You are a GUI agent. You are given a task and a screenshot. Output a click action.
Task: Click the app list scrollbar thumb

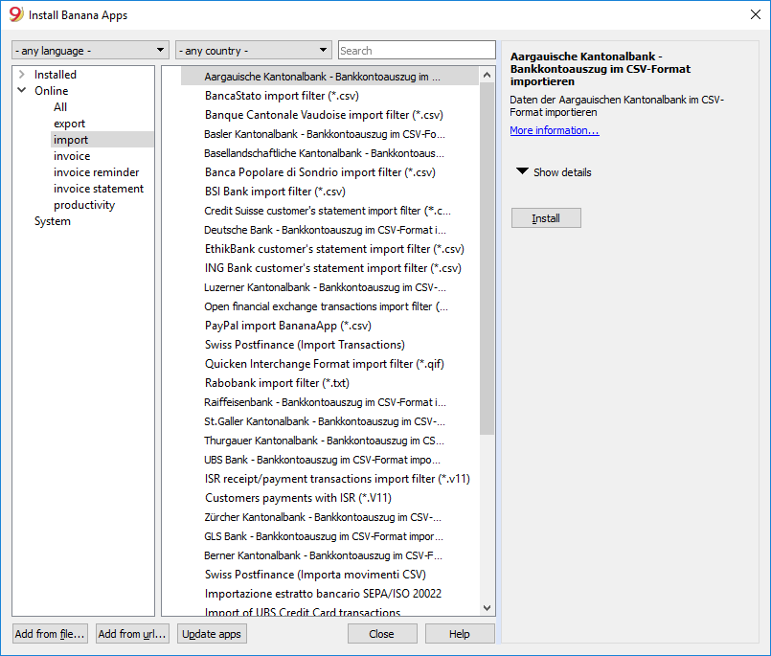(x=487, y=259)
